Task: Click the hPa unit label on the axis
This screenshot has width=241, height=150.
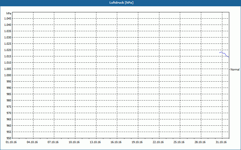Action: pos(9,13)
